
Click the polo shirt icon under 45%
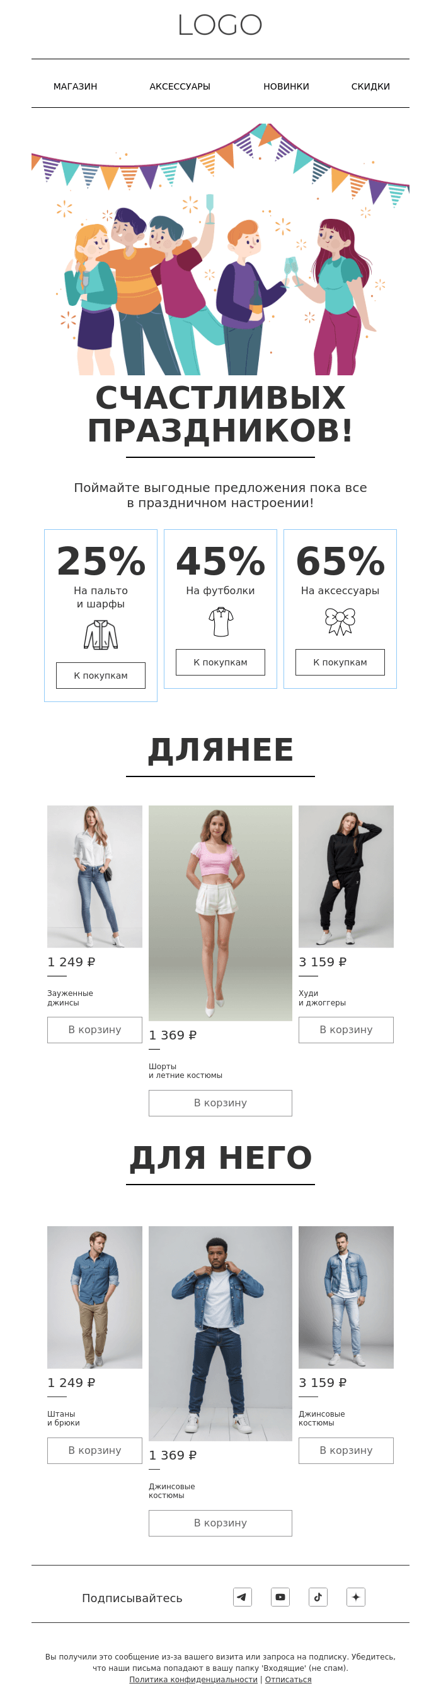pos(220,621)
